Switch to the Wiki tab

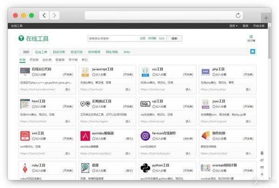(x=126, y=52)
